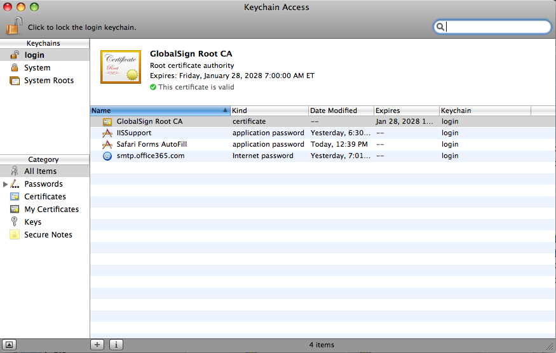
Task: Select the IISSupport row
Action: [x=323, y=133]
